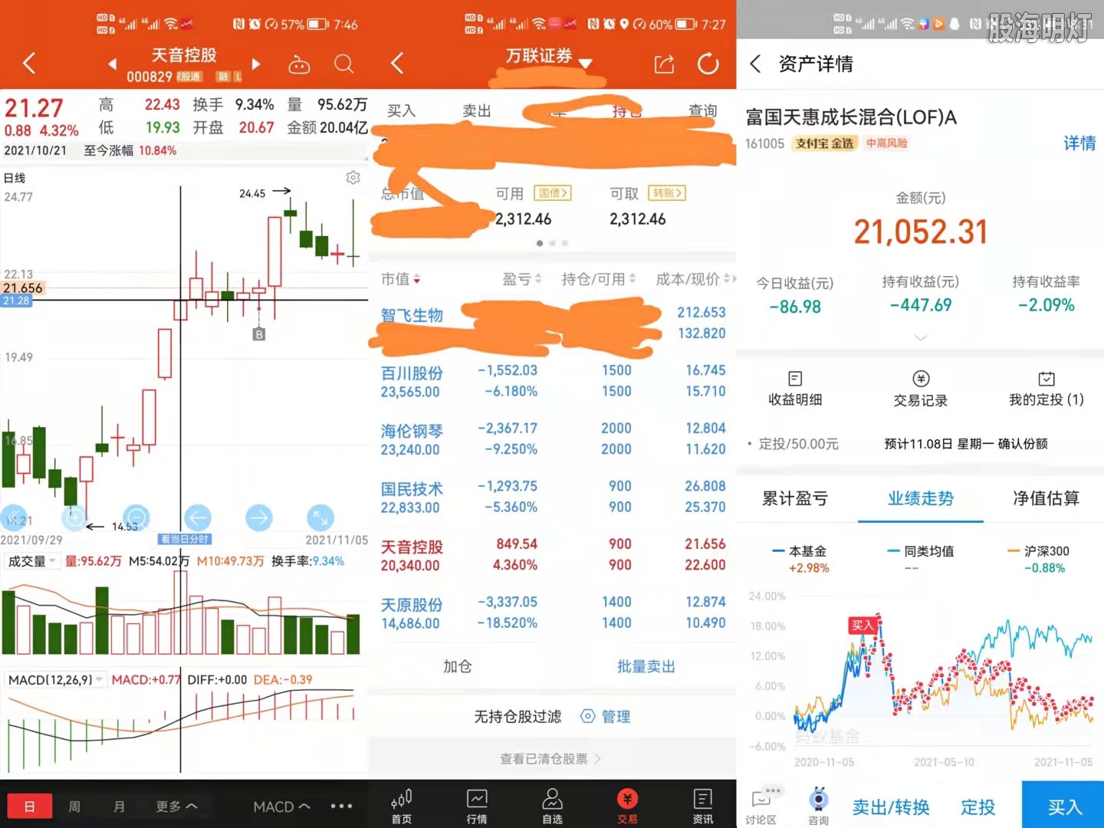Switch to 净值估算 tab
Viewport: 1104px width, 828px height.
(1046, 498)
